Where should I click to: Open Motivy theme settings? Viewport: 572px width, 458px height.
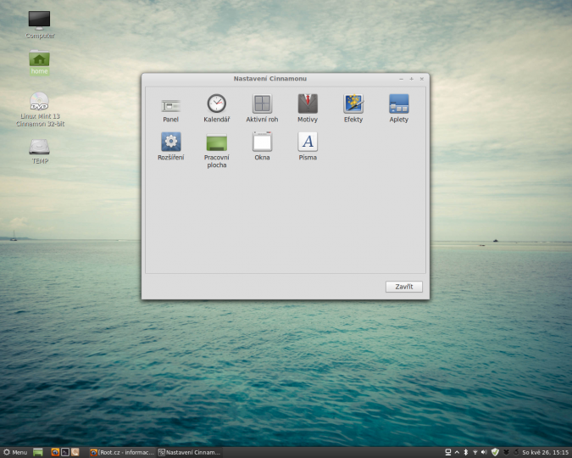[x=308, y=109]
